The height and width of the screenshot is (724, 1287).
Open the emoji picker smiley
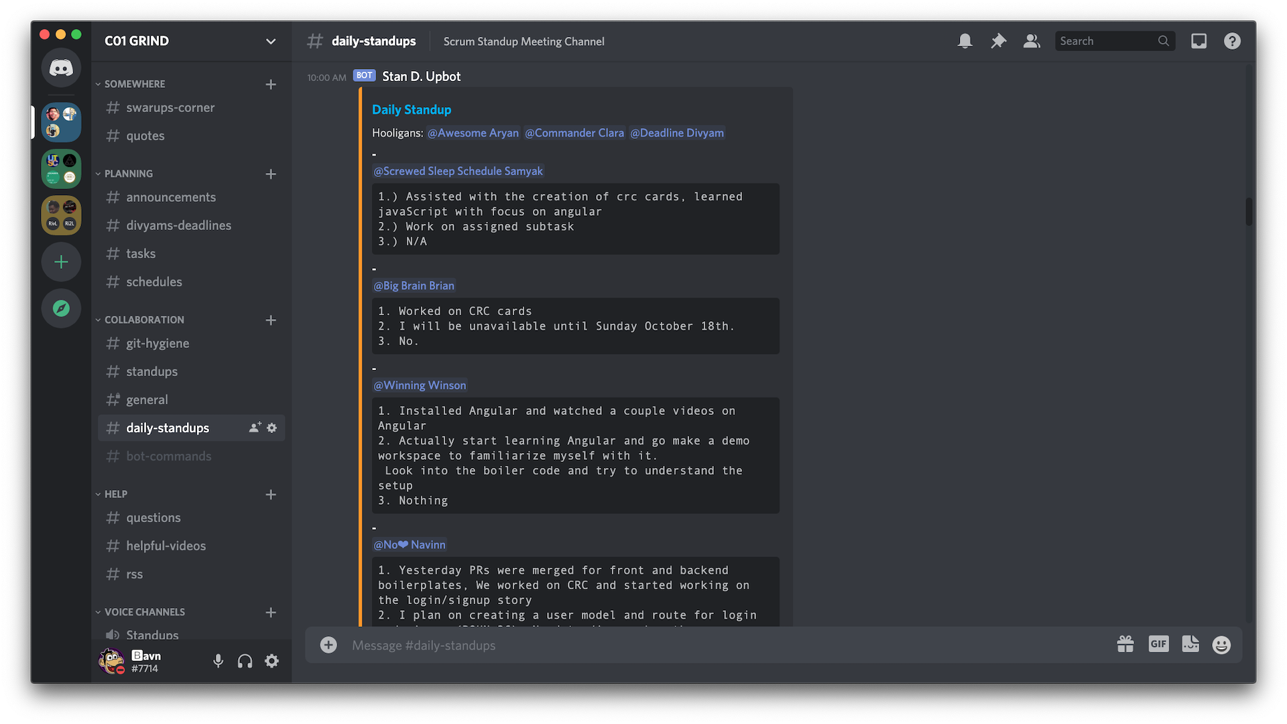pyautogui.click(x=1221, y=644)
